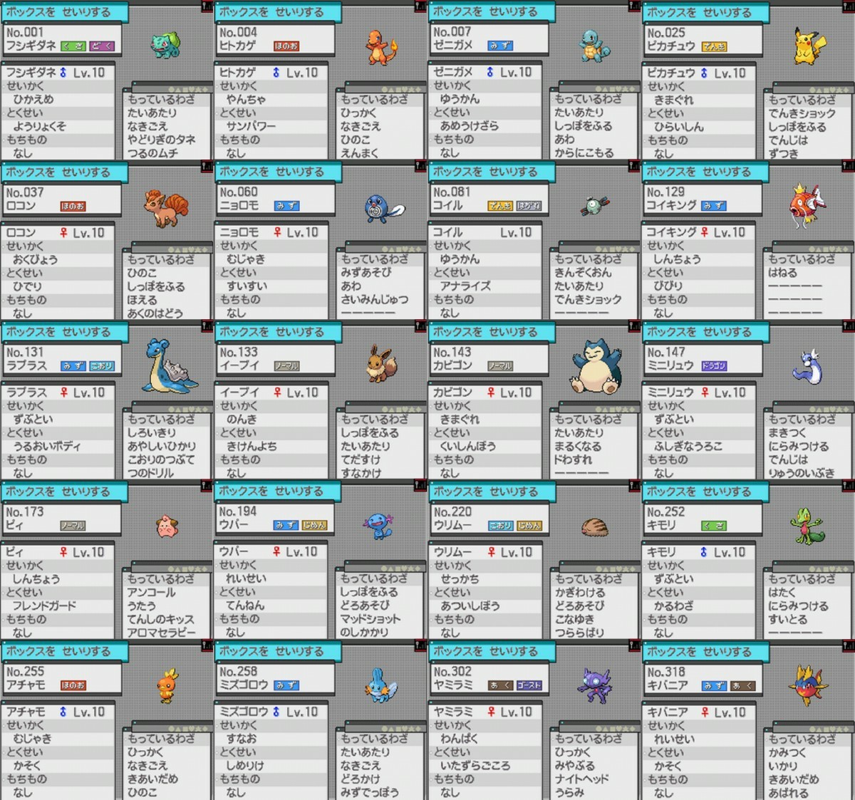Click the move アロマセラピー
Image resolution: width=855 pixels, height=800 pixels.
[162, 632]
